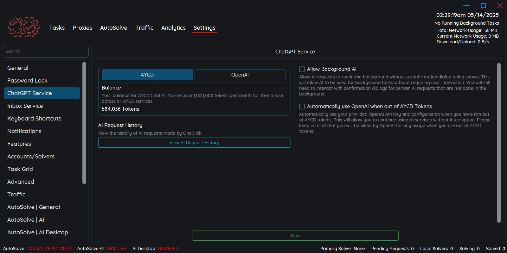Screen dimensions: 507x253
Task: Click NO ACTIVE SOLVERS status text
Action: (49, 249)
